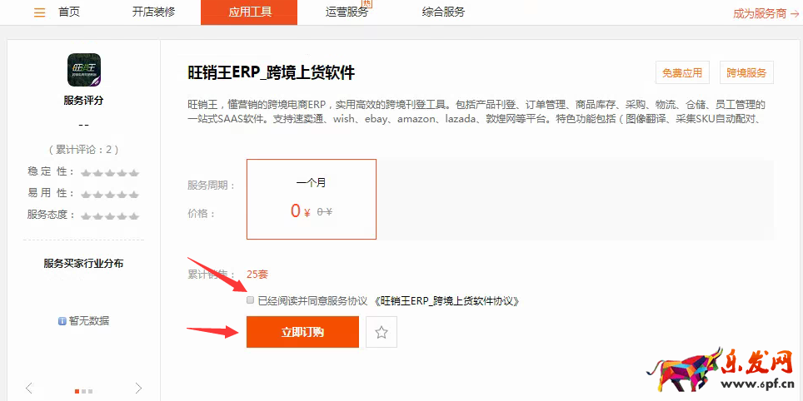The width and height of the screenshot is (803, 401).
Task: Open the 首页 menu item
Action: [69, 12]
